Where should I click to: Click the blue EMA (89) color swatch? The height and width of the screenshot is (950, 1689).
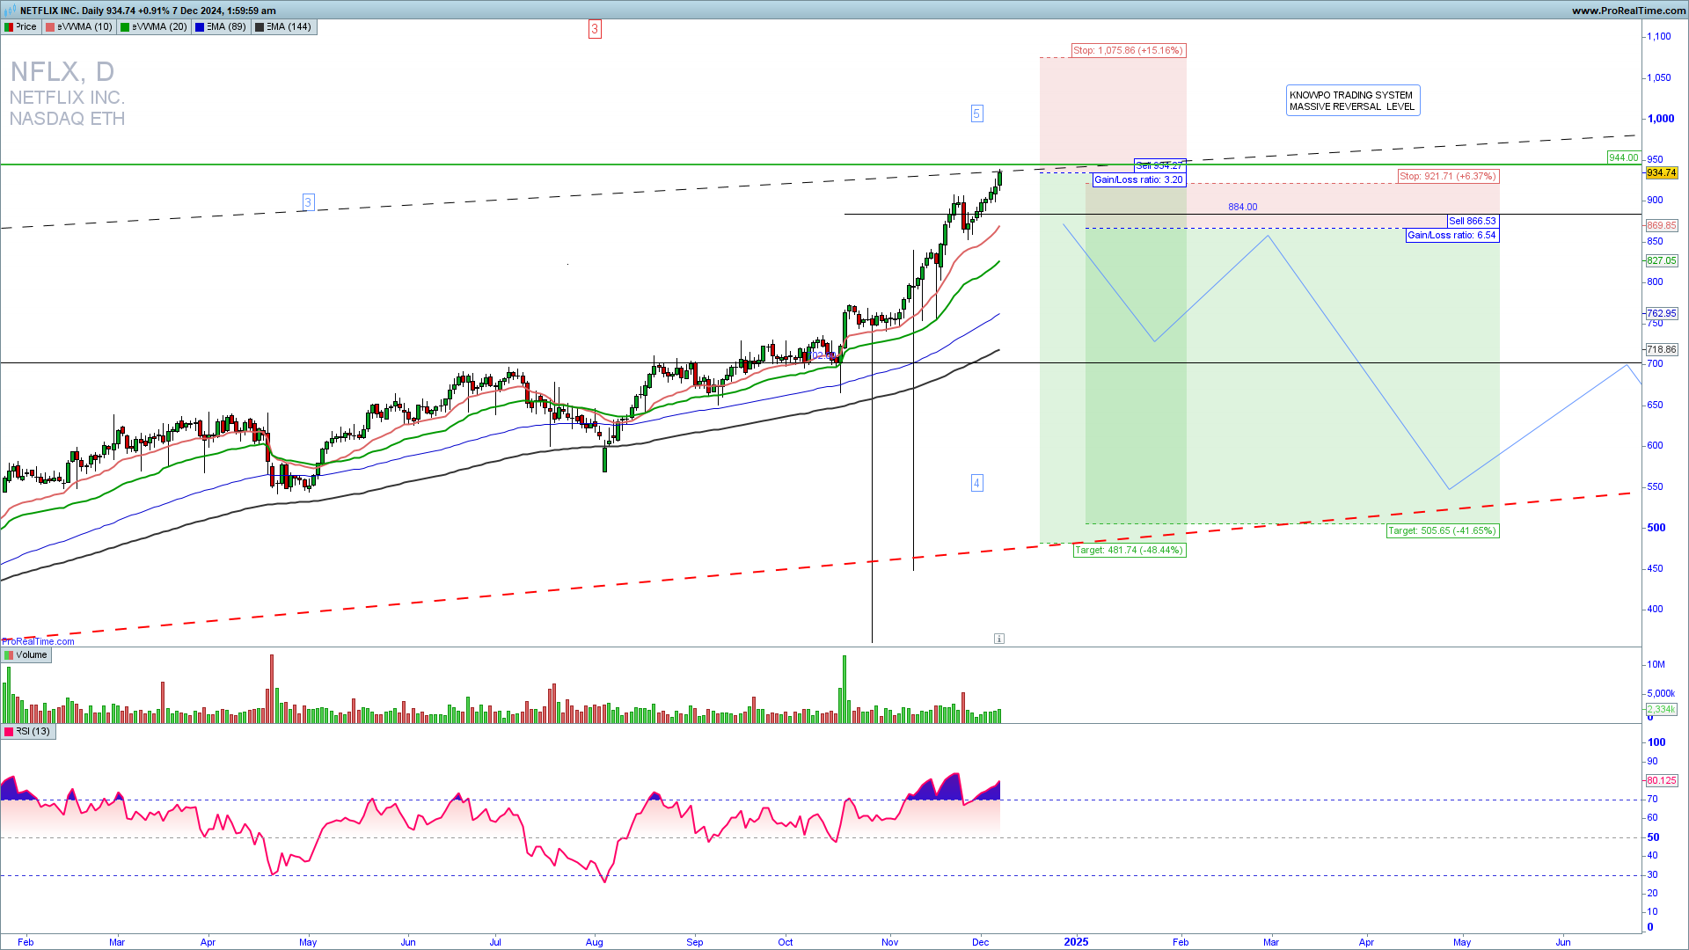tap(200, 26)
